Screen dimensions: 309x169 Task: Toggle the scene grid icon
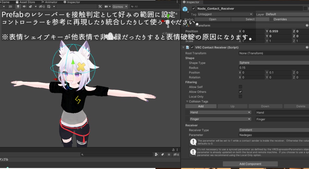click(49, 7)
